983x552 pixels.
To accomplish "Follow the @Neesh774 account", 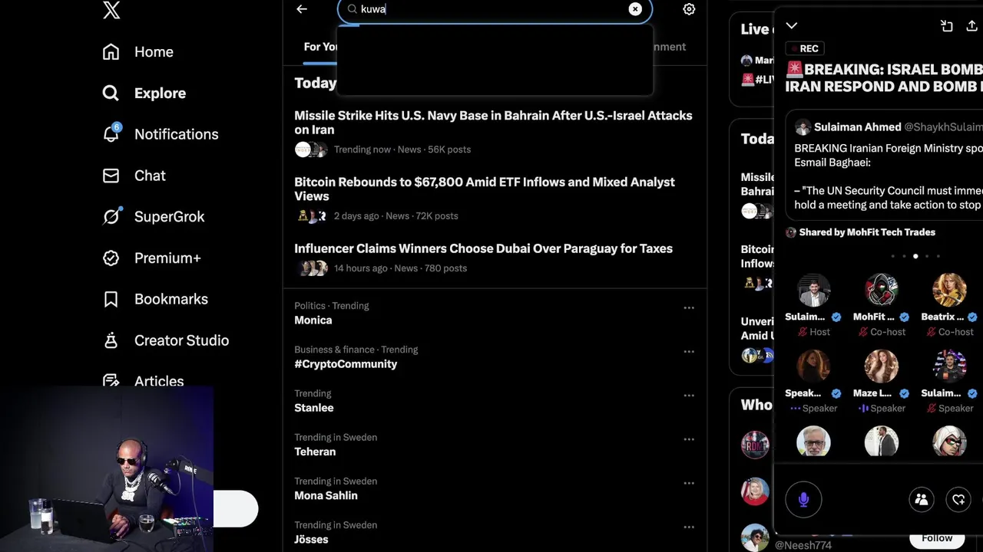I will point(936,538).
